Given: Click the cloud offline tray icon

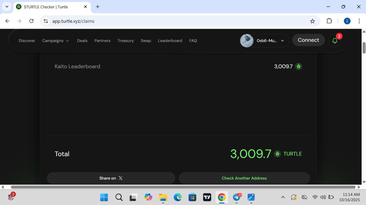Looking at the screenshot, I should point(304,197).
